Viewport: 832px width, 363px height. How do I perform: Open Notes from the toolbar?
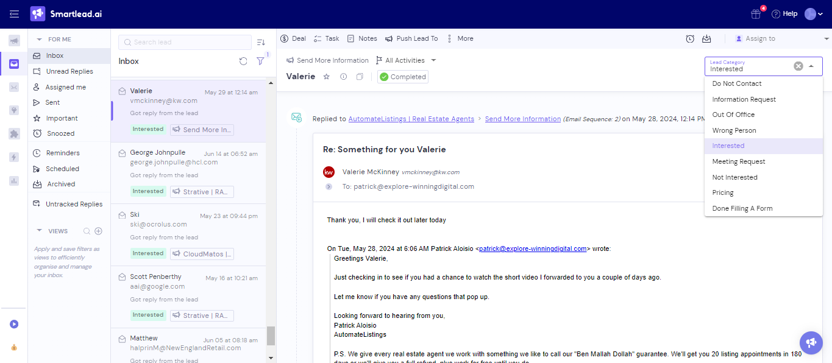[x=362, y=38]
